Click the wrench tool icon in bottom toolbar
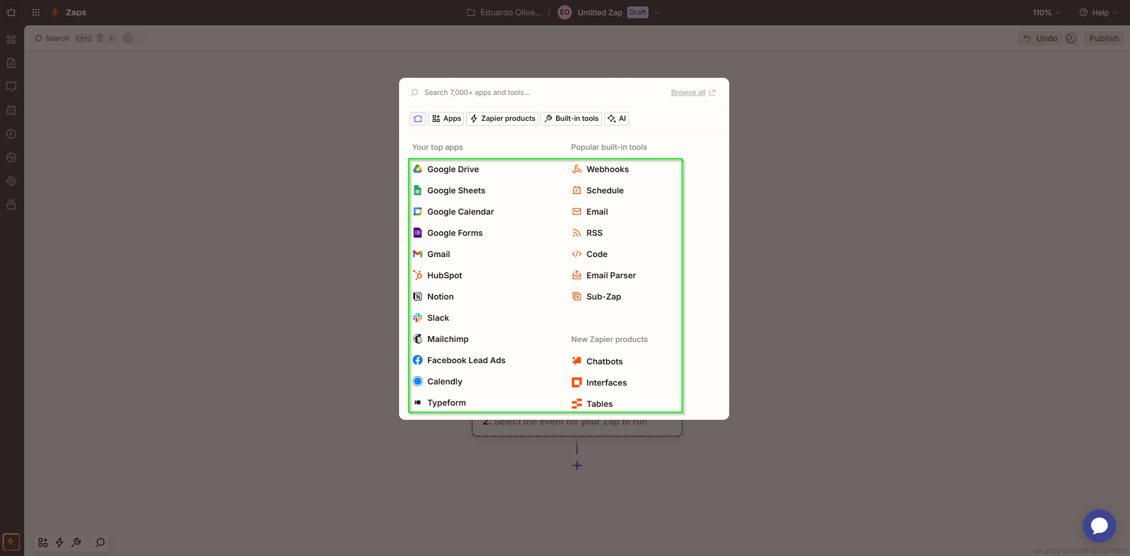 76,542
